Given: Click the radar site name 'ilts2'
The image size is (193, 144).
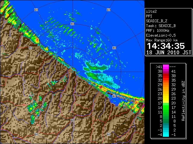Looking at the screenshot, I should (x=151, y=11).
